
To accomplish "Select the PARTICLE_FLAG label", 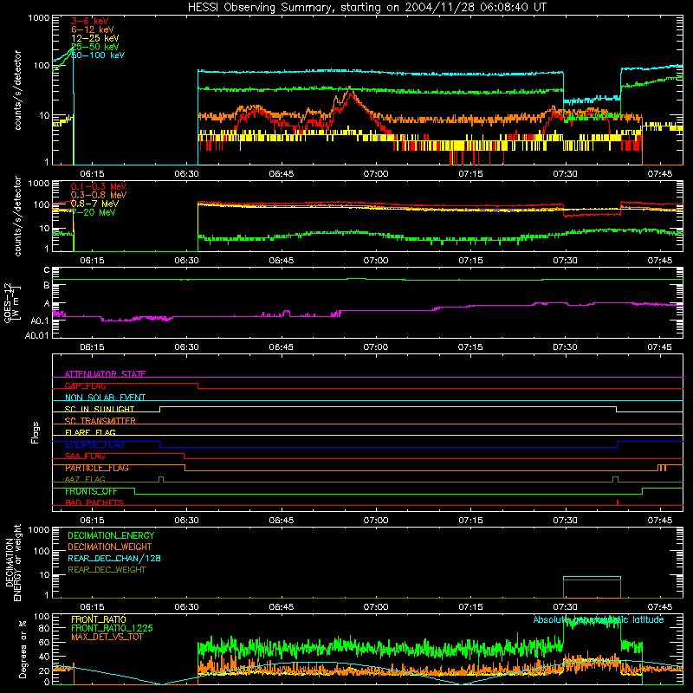I will (97, 468).
